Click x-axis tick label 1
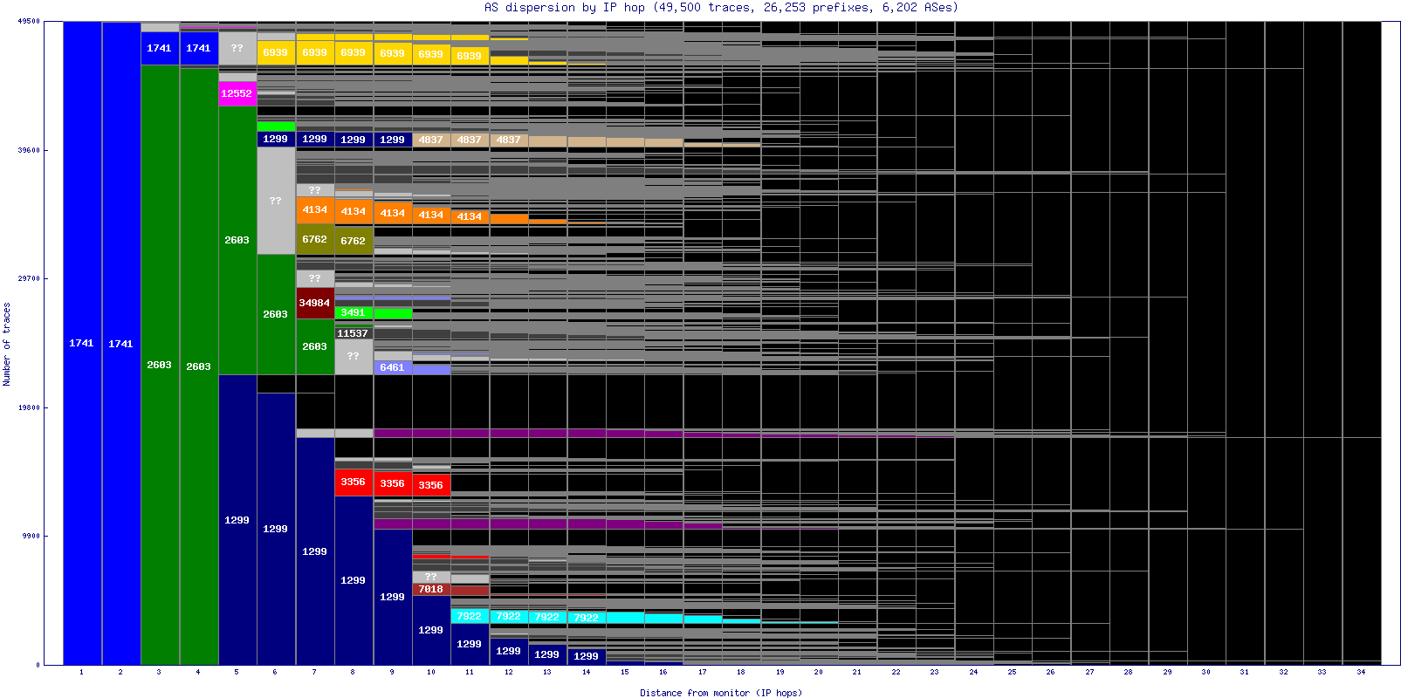This screenshot has width=1401, height=698. pos(81,672)
